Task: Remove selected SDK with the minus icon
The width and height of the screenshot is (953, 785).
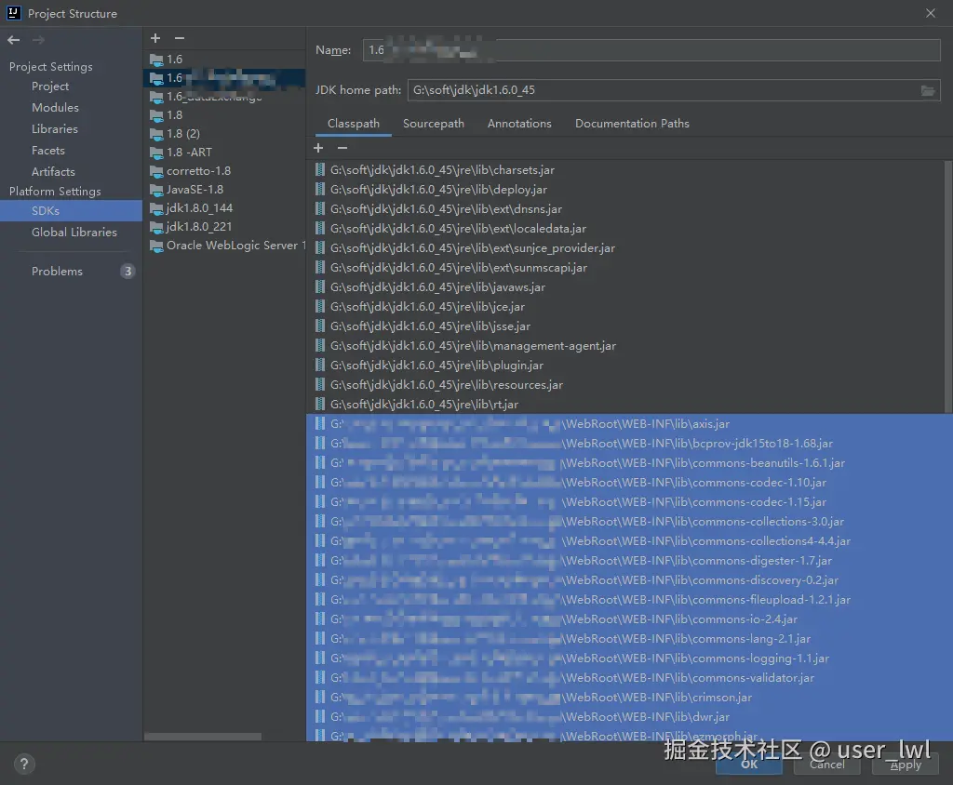Action: point(180,38)
